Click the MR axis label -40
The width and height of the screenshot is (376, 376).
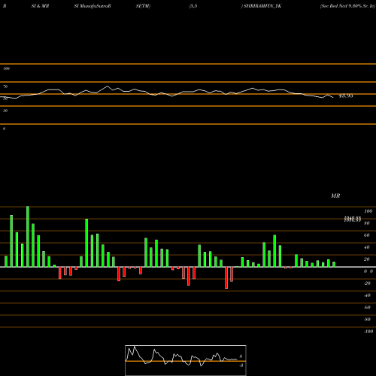pos(367,296)
